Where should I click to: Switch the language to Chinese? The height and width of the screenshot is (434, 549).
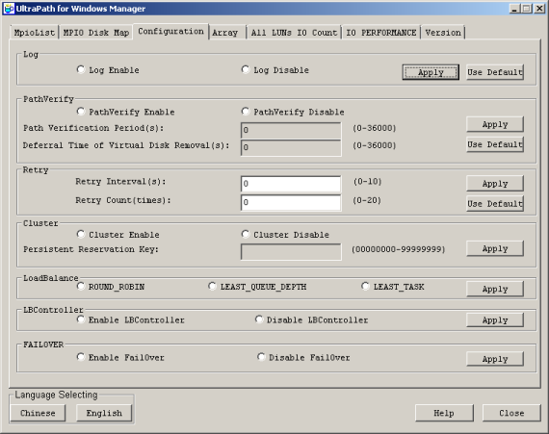(x=38, y=413)
